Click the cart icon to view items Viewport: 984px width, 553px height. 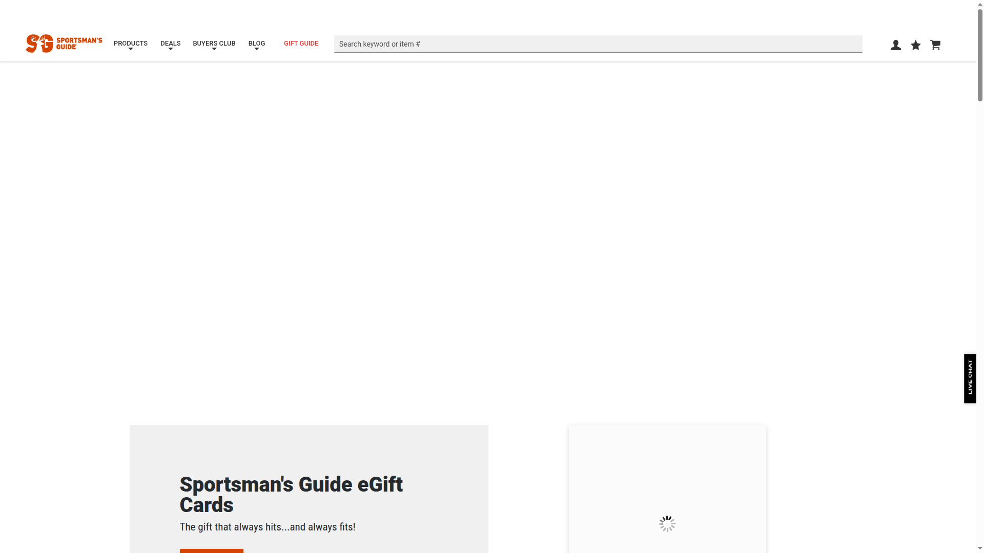coord(935,45)
